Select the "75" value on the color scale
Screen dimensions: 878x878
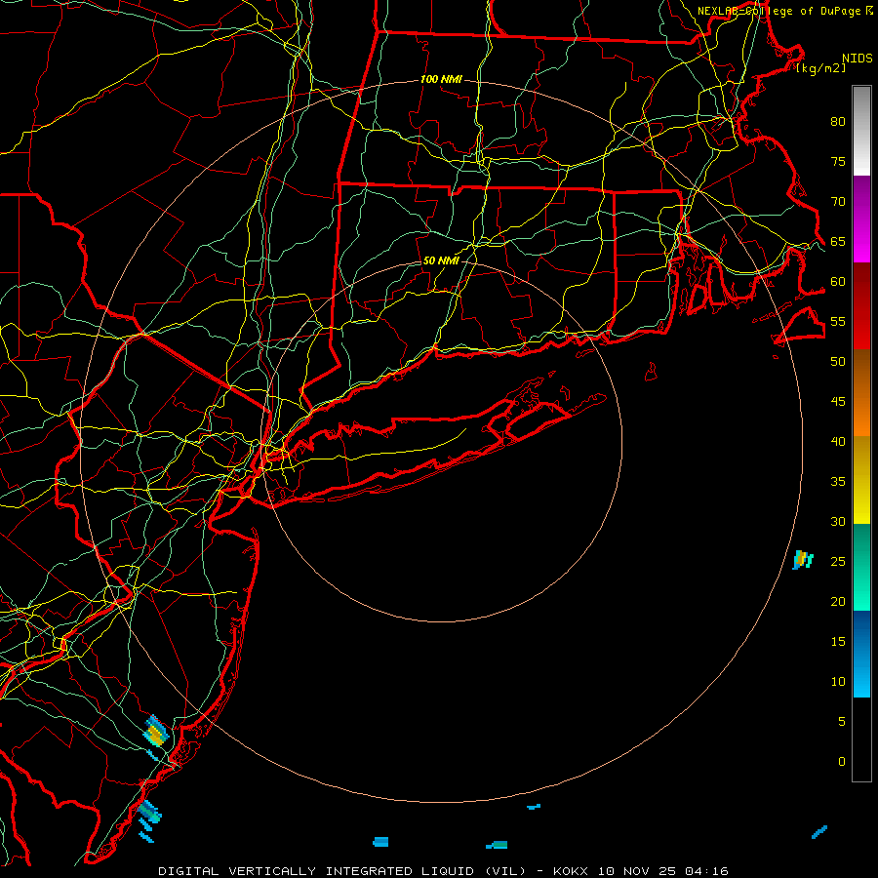(838, 162)
